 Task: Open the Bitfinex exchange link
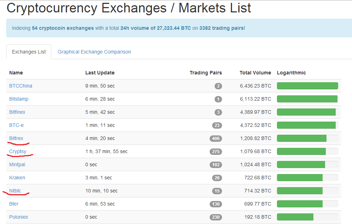[17, 112]
